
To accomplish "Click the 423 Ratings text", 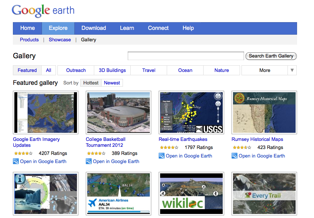I will tap(270, 148).
